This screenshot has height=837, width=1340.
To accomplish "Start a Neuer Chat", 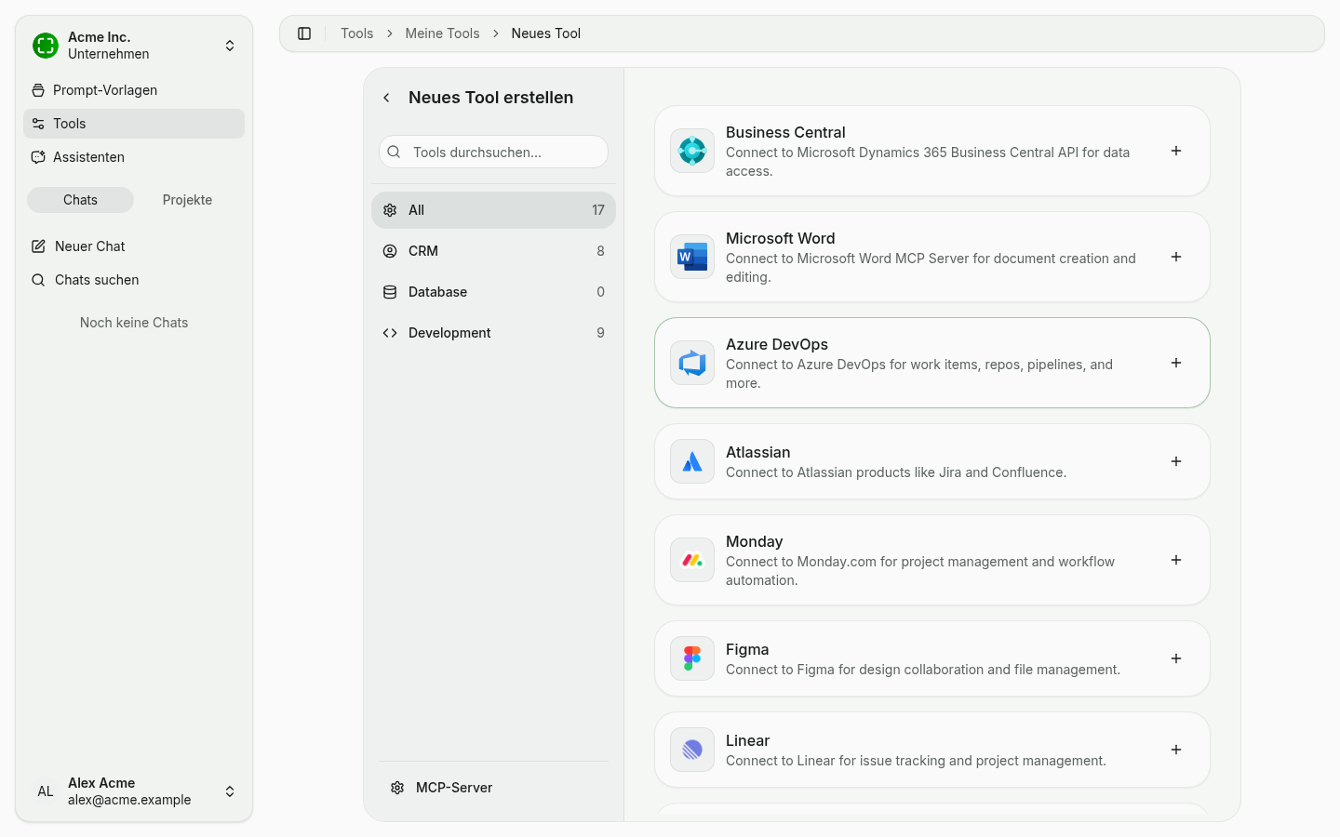I will 134,246.
